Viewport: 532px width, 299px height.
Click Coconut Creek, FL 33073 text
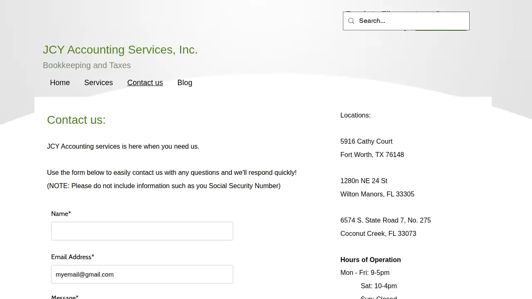378,234
